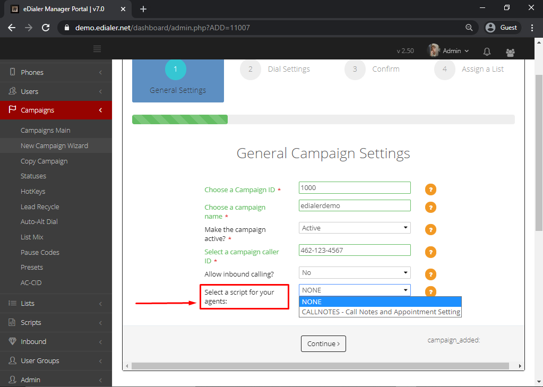543x387 pixels.
Task: Open help icon for caller ID
Action: pyautogui.click(x=430, y=252)
